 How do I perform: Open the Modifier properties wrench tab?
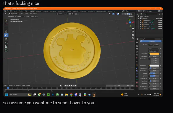tap(137, 68)
